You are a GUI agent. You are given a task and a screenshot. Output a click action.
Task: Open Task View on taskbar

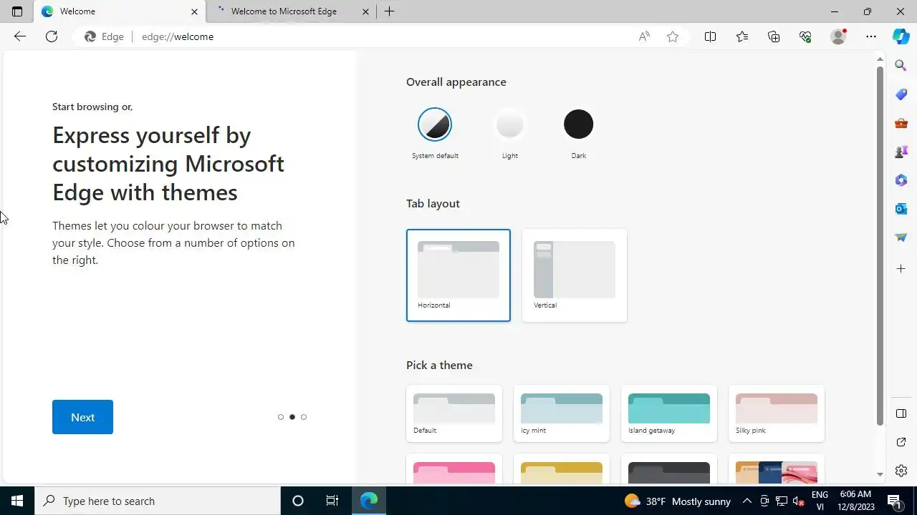332,501
